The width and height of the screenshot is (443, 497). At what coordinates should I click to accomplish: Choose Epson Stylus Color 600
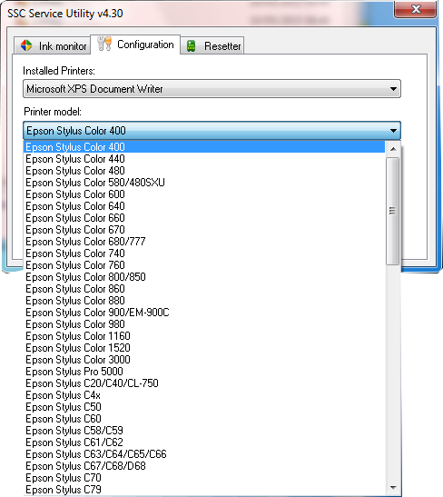pyautogui.click(x=204, y=194)
